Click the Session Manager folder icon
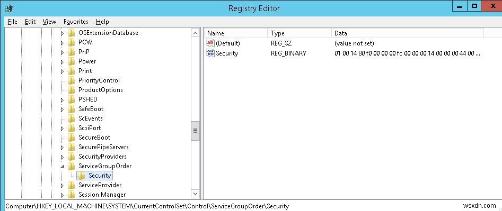 coord(72,195)
